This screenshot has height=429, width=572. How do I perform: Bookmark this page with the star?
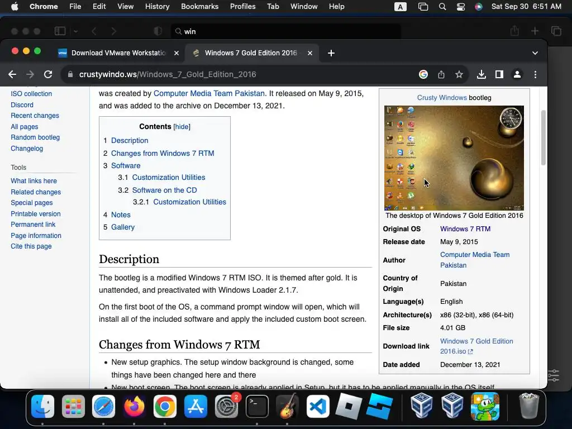(x=459, y=74)
